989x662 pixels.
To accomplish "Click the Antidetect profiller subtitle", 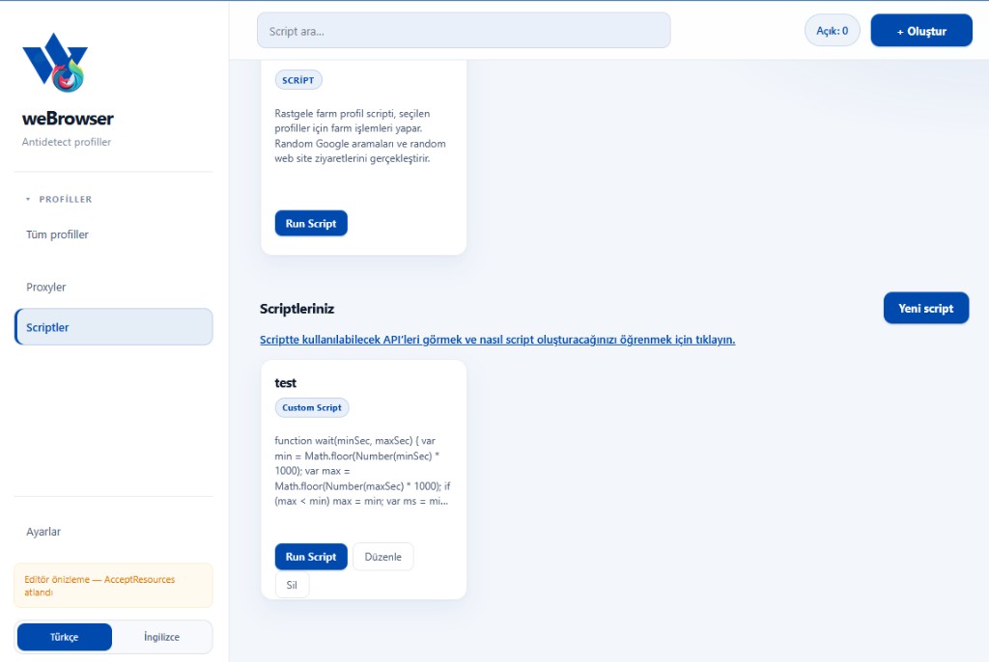I will [x=67, y=142].
